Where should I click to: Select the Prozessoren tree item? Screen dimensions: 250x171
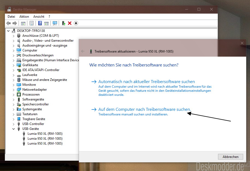click(x=31, y=94)
